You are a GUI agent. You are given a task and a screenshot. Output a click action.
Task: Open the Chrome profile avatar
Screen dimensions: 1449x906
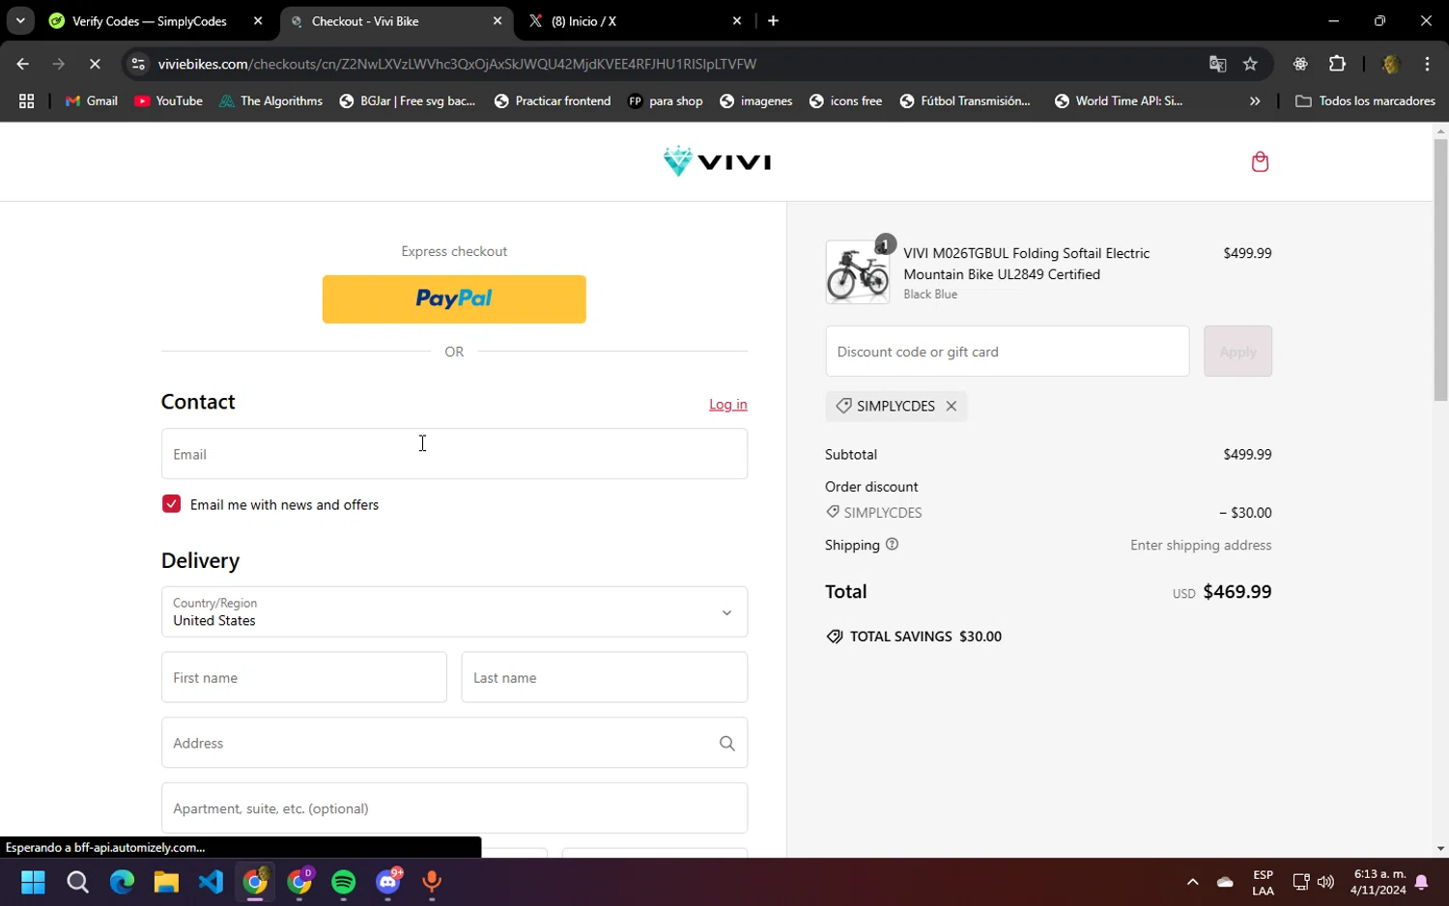coord(1391,64)
